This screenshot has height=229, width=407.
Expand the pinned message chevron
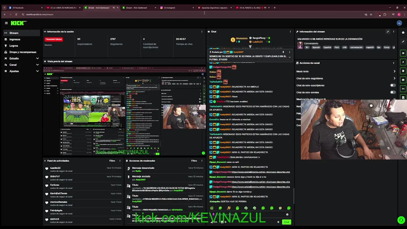coord(289,57)
